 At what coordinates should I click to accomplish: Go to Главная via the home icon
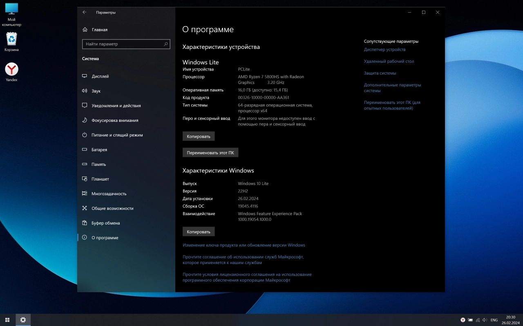(x=85, y=30)
